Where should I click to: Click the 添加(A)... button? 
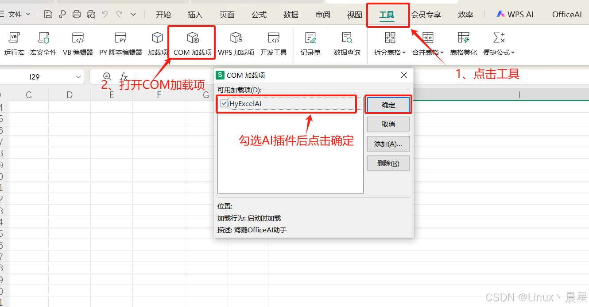pos(388,144)
